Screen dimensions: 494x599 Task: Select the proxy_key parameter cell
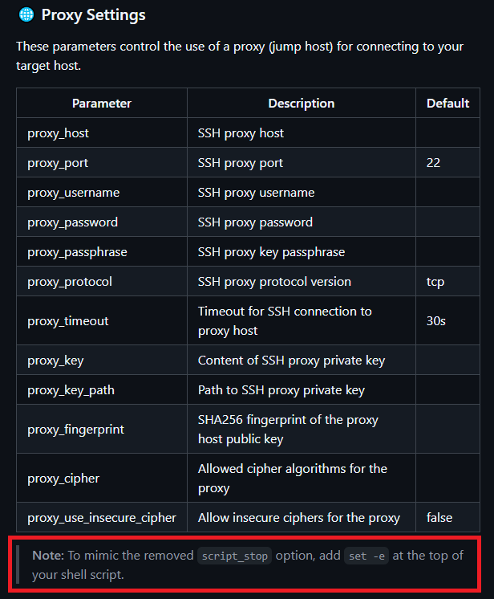pos(102,360)
